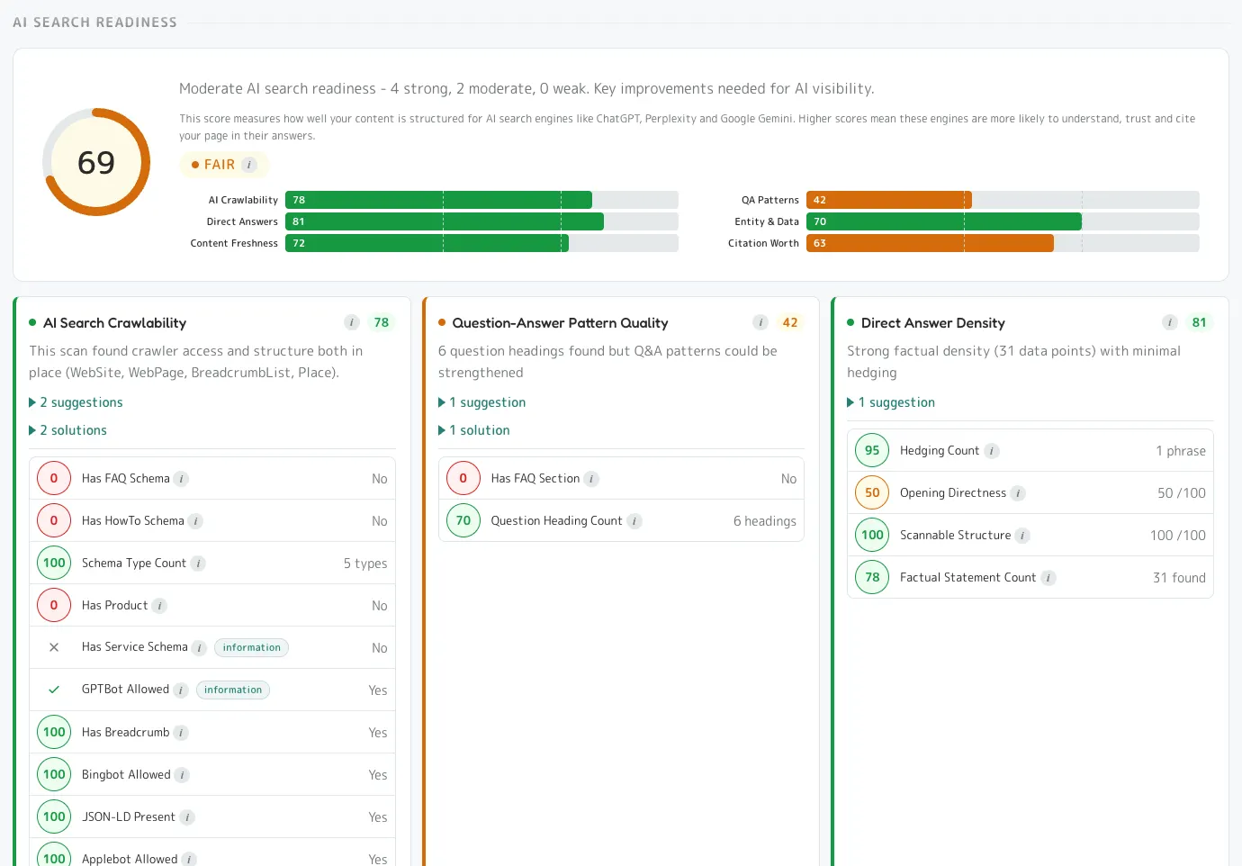The width and height of the screenshot is (1242, 866).
Task: Click the 100 score badge for Has Breadcrumb
Action: click(54, 732)
